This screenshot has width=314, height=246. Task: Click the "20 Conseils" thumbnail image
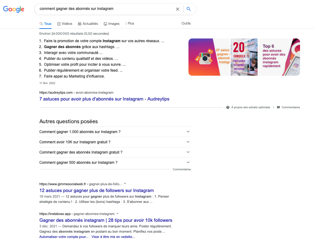click(244, 57)
